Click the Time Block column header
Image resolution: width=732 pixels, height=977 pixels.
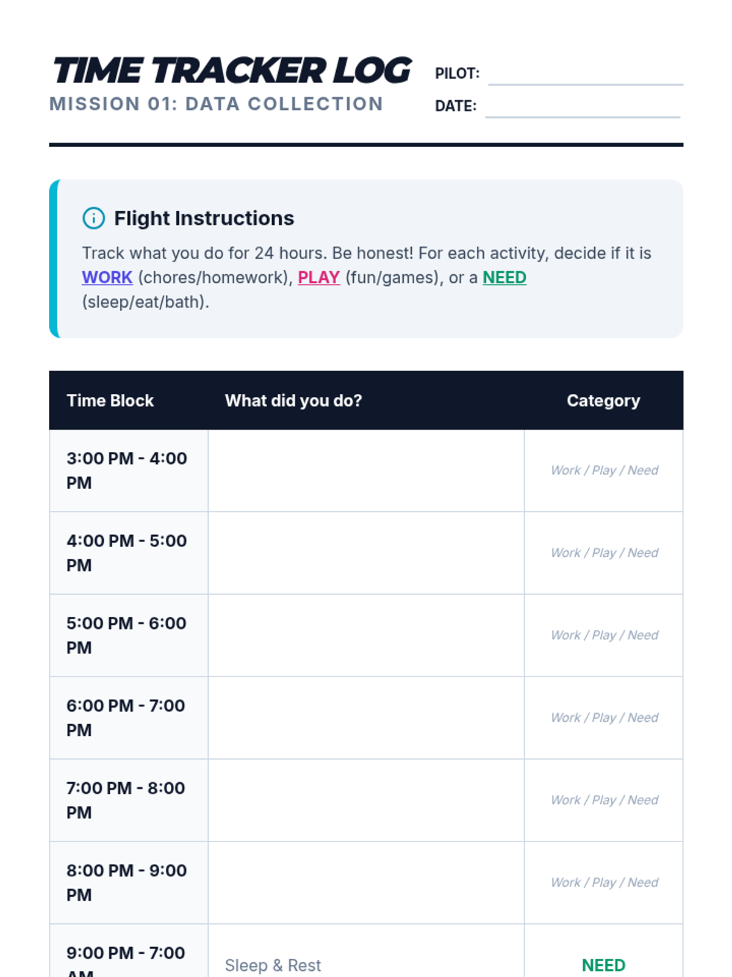(110, 401)
